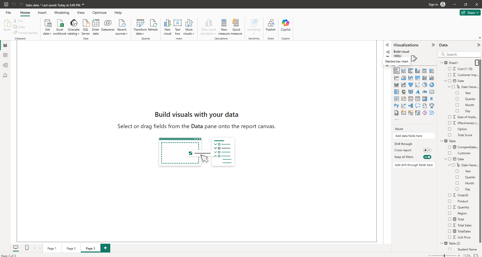Select the Stacked bar chart visual
This screenshot has height=257, width=482.
tap(396, 71)
